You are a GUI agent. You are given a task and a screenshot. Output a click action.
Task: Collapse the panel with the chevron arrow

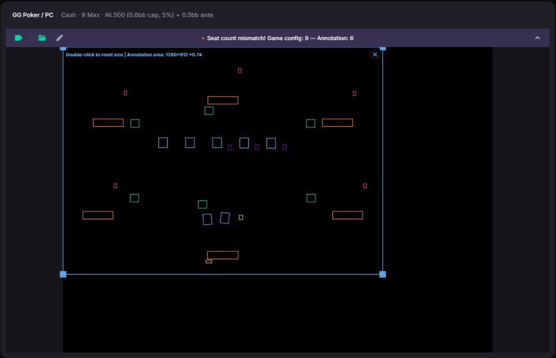click(537, 38)
